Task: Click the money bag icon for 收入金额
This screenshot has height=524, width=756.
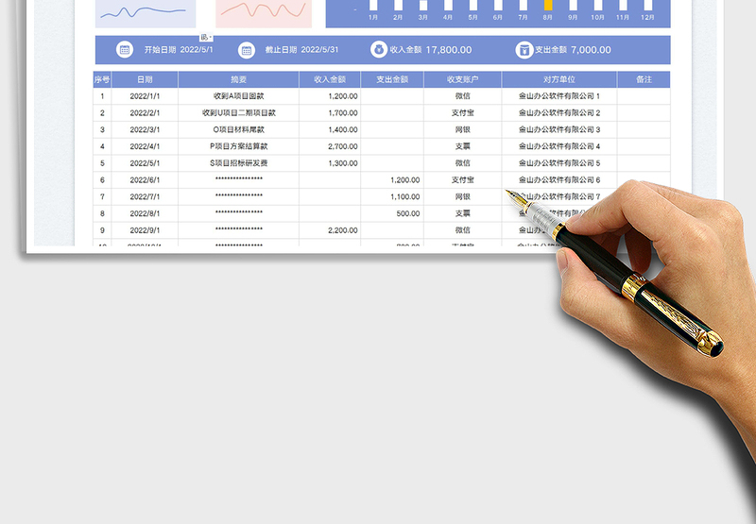Action: [378, 50]
